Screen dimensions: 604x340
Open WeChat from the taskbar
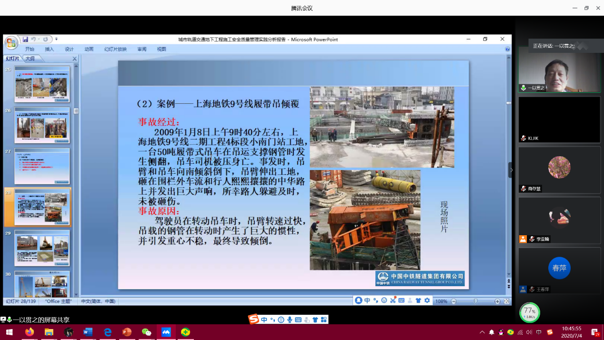click(x=146, y=332)
